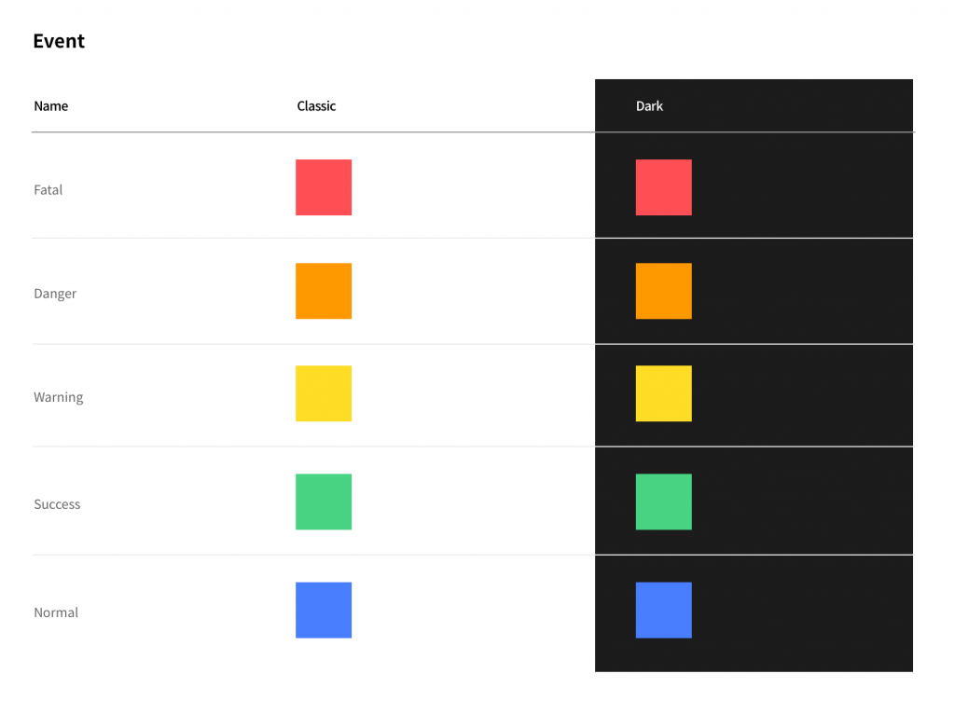The height and width of the screenshot is (701, 955).
Task: Choose the Success green swatch in Classic column
Action: coord(324,502)
